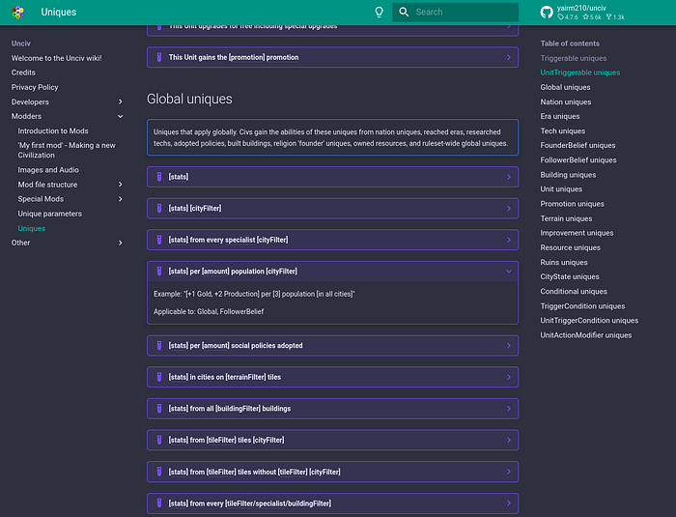Open the Privacy Policy page

click(35, 87)
